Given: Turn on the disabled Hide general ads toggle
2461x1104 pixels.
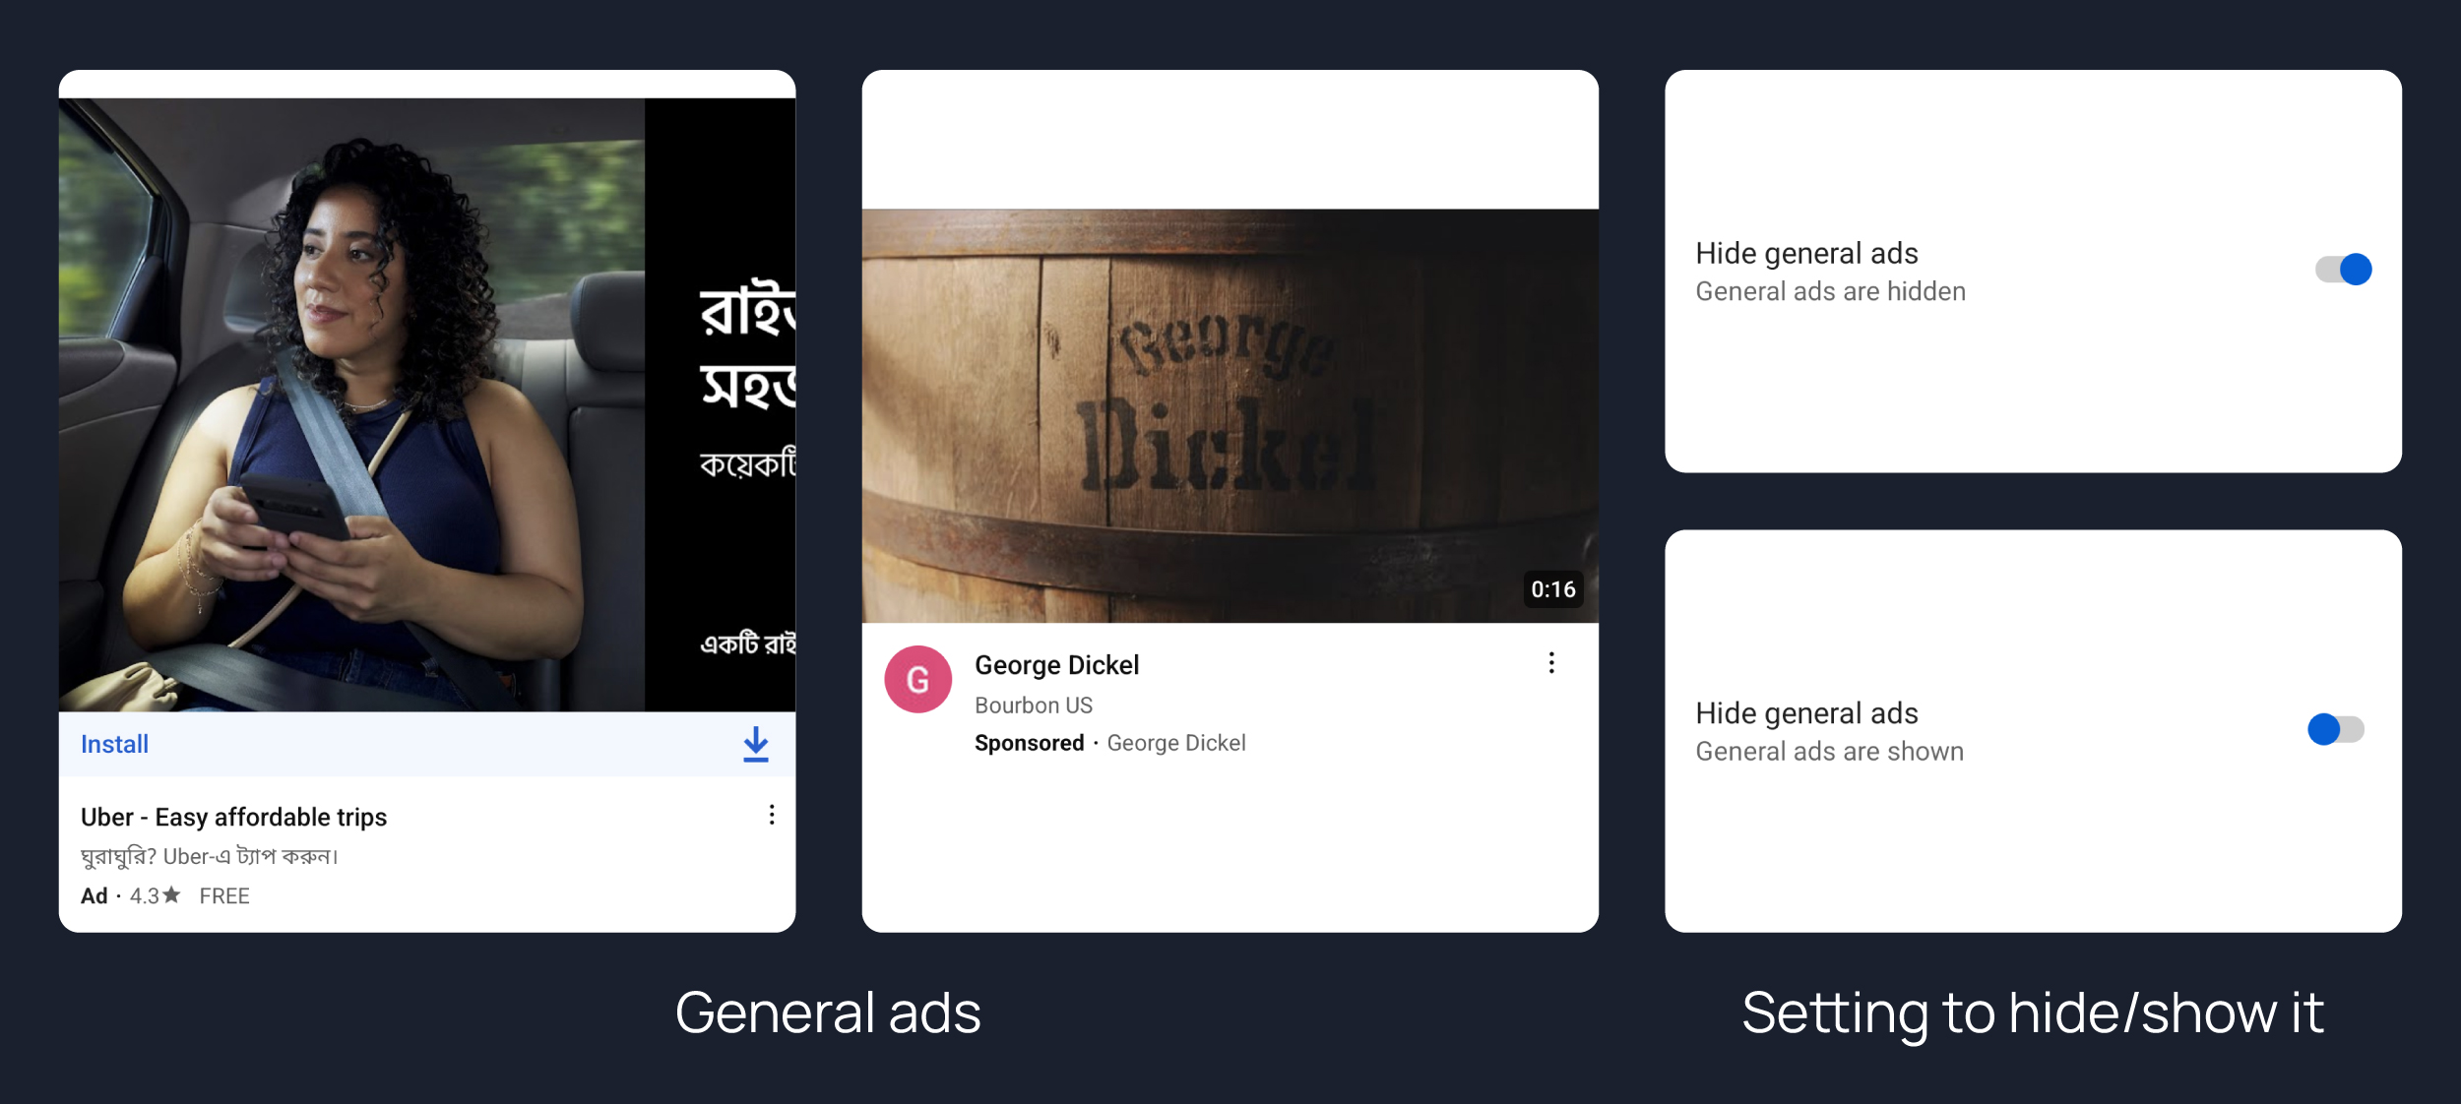Looking at the screenshot, I should [x=2335, y=729].
